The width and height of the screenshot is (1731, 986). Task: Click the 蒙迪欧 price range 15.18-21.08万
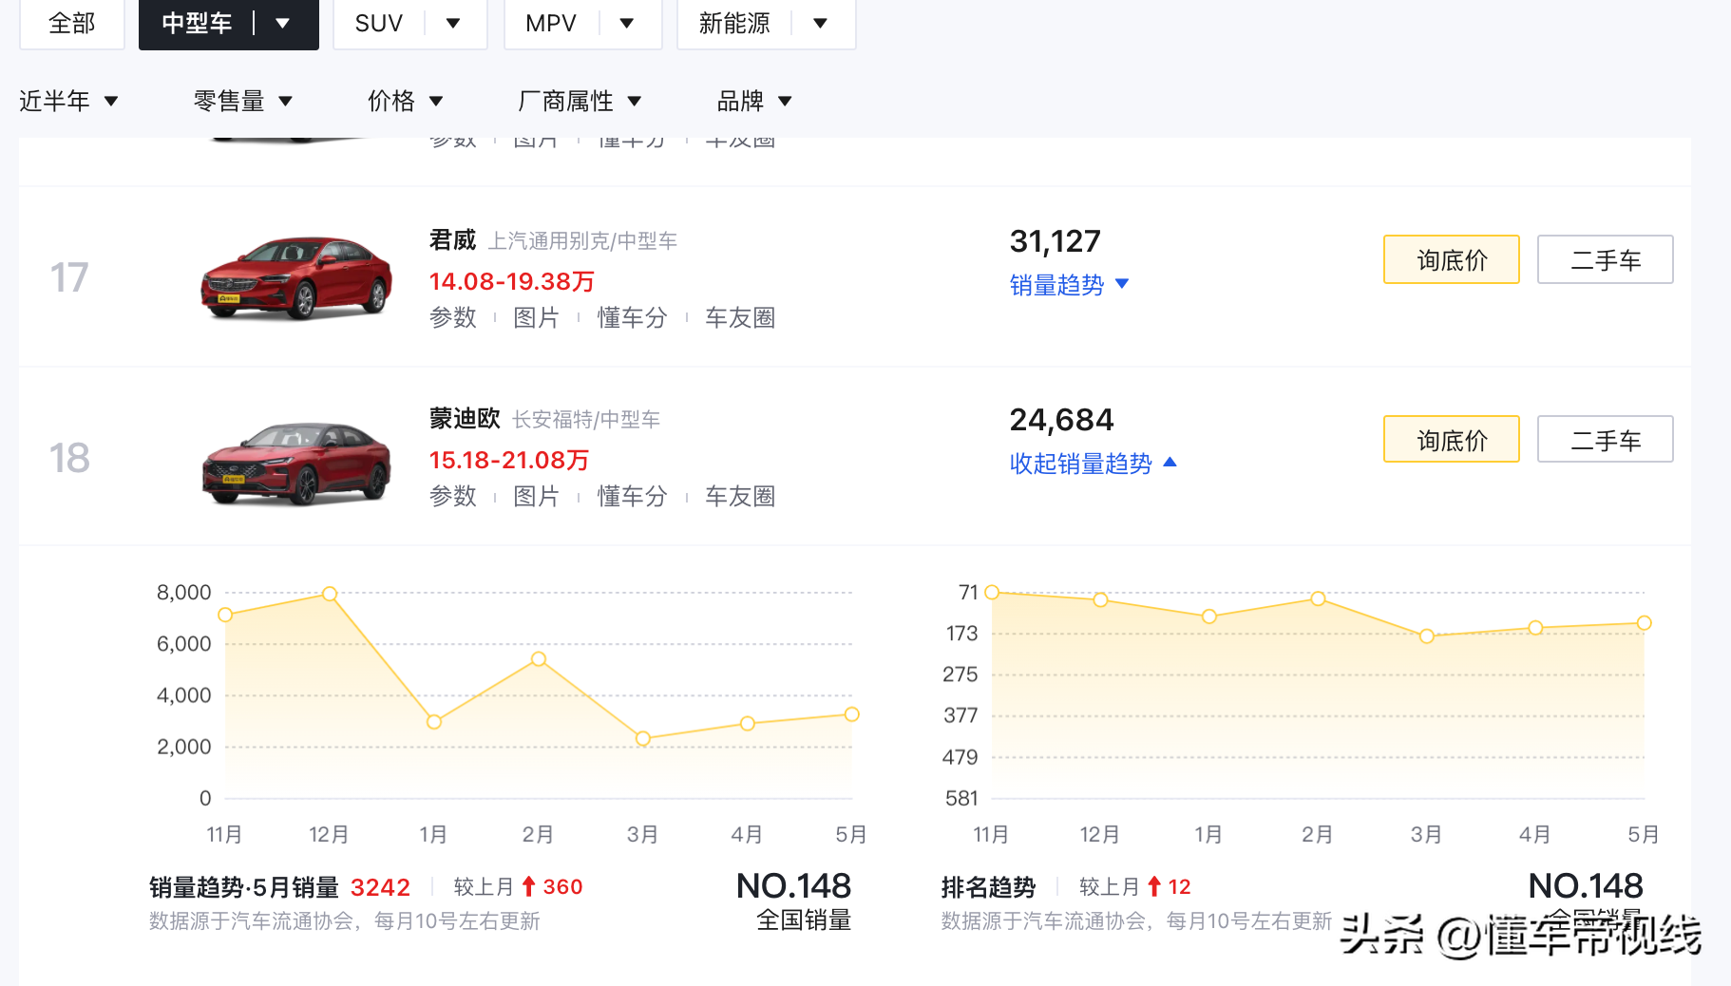pyautogui.click(x=509, y=460)
